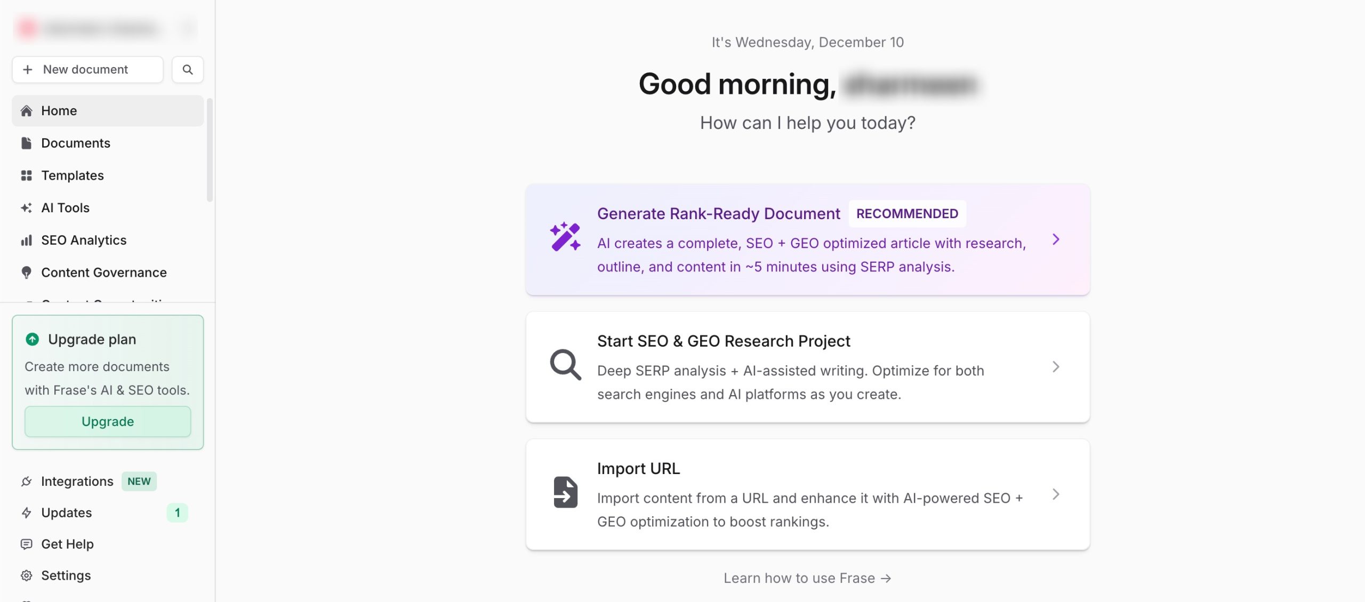Open SEO Analytics using its bar-chart icon

pyautogui.click(x=27, y=240)
